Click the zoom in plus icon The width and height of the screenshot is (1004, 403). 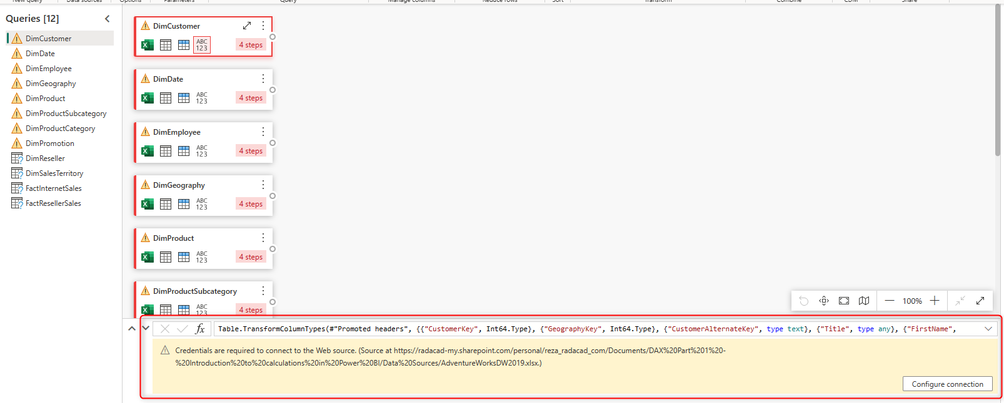(935, 301)
